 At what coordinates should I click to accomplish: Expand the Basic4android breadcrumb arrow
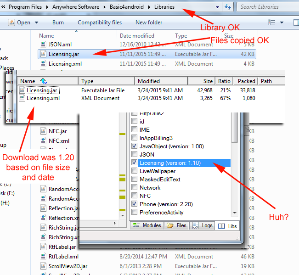click(149, 7)
